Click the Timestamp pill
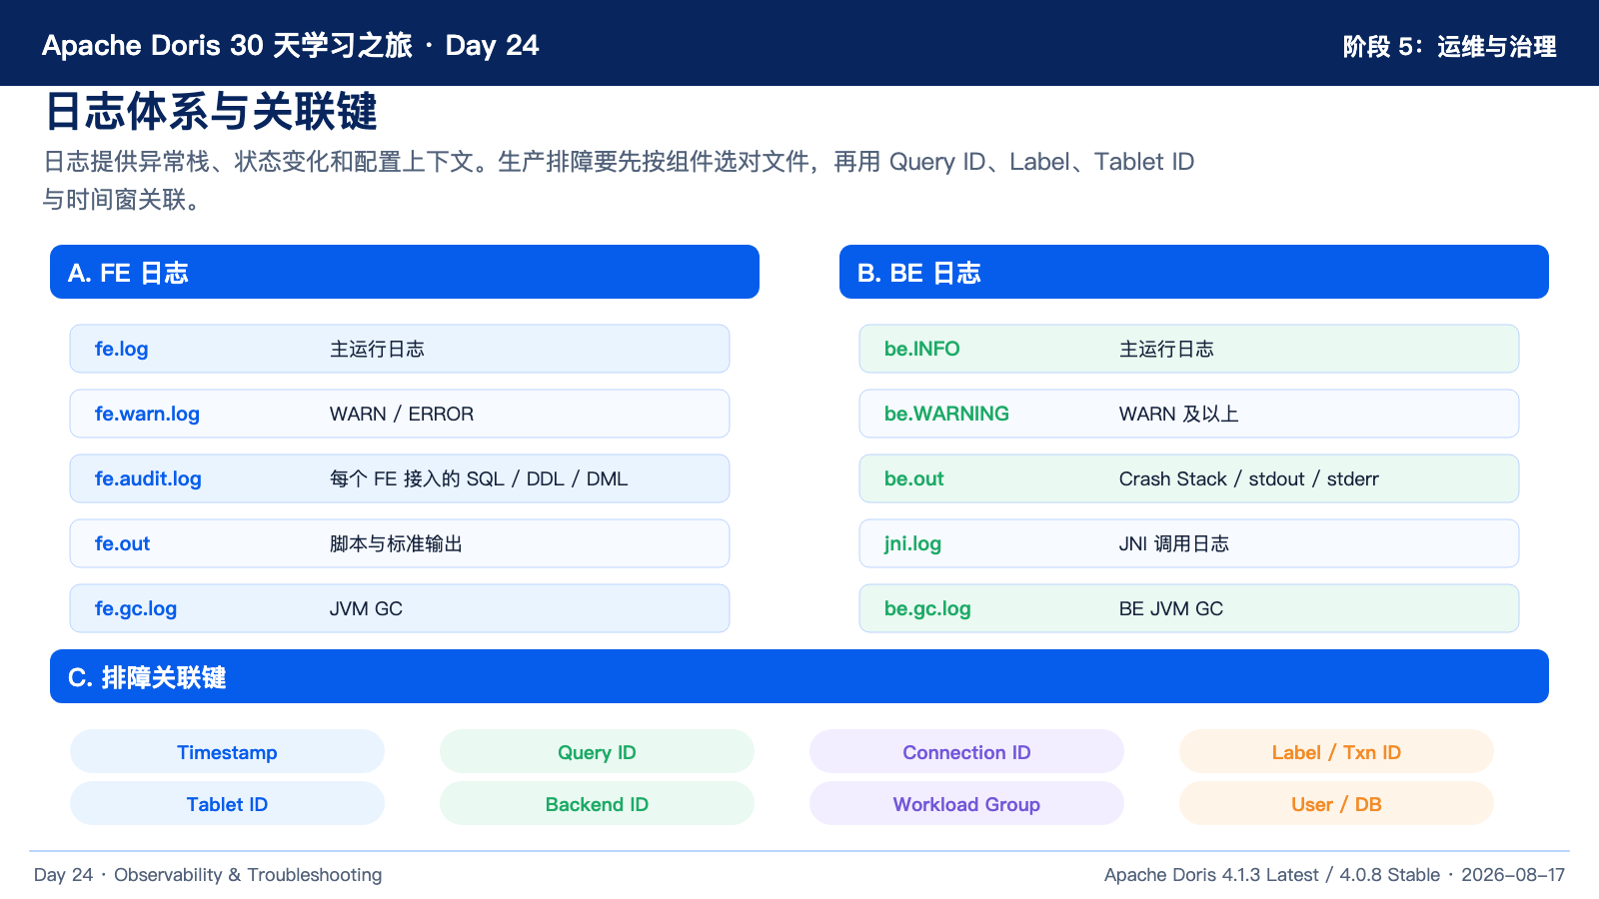Viewport: 1599px width, 899px height. [227, 751]
